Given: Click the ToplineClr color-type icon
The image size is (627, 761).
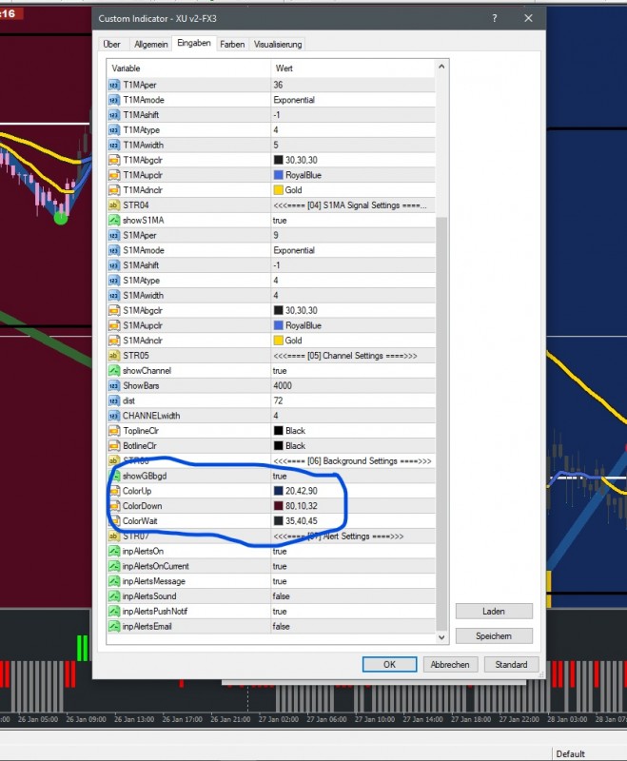Looking at the screenshot, I should (x=114, y=431).
